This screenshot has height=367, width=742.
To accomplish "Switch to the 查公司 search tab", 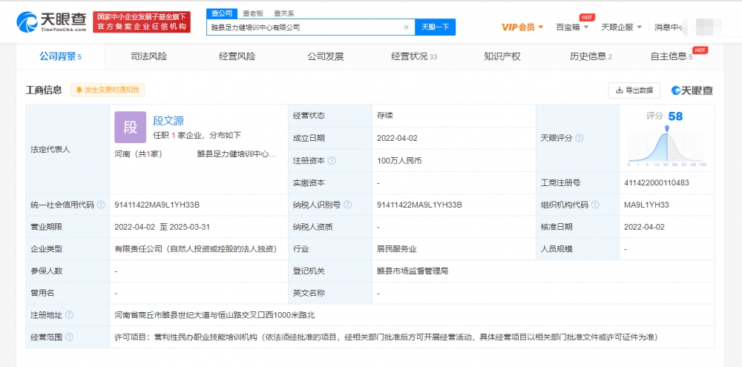I will tap(222, 13).
